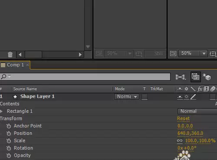The image size is (217, 160).
Task: Click the Shy switch column header icon
Action: [180, 89]
